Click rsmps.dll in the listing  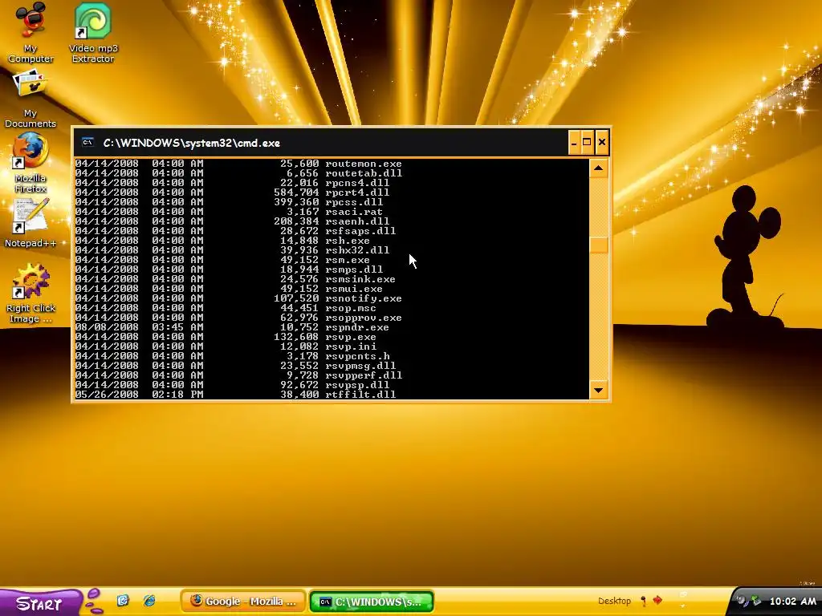point(354,269)
